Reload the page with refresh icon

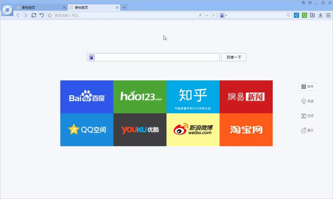pyautogui.click(x=34, y=15)
